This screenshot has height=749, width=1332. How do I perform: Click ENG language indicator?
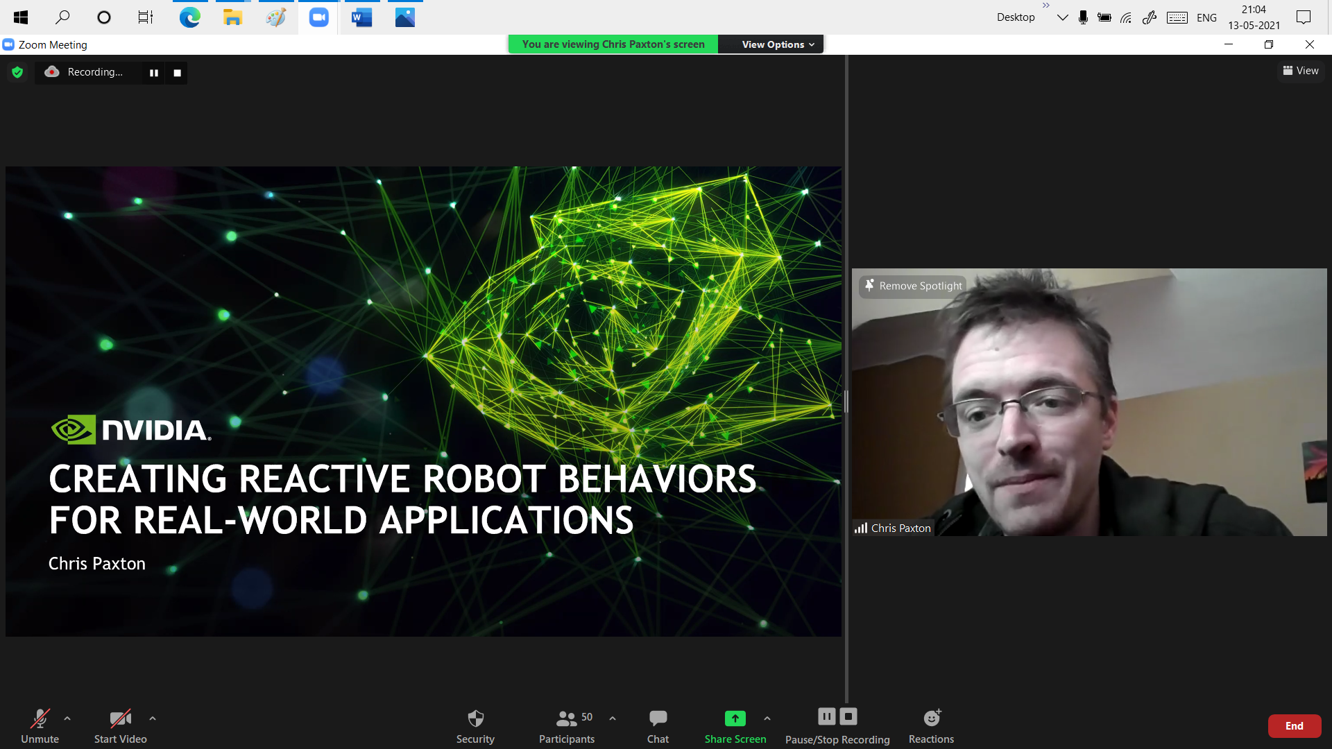coord(1206,17)
